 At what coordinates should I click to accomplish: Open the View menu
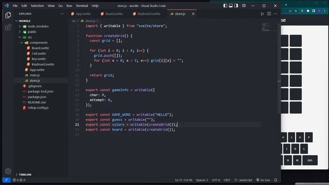click(x=51, y=6)
